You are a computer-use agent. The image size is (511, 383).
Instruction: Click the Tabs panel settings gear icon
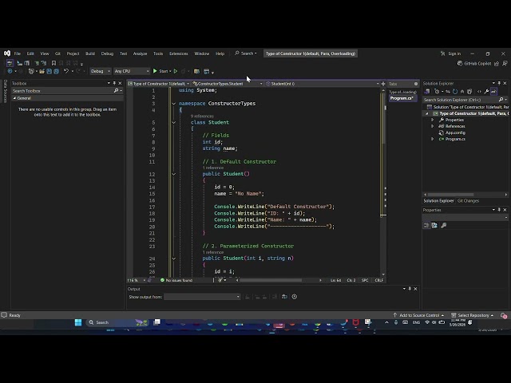pyautogui.click(x=416, y=84)
